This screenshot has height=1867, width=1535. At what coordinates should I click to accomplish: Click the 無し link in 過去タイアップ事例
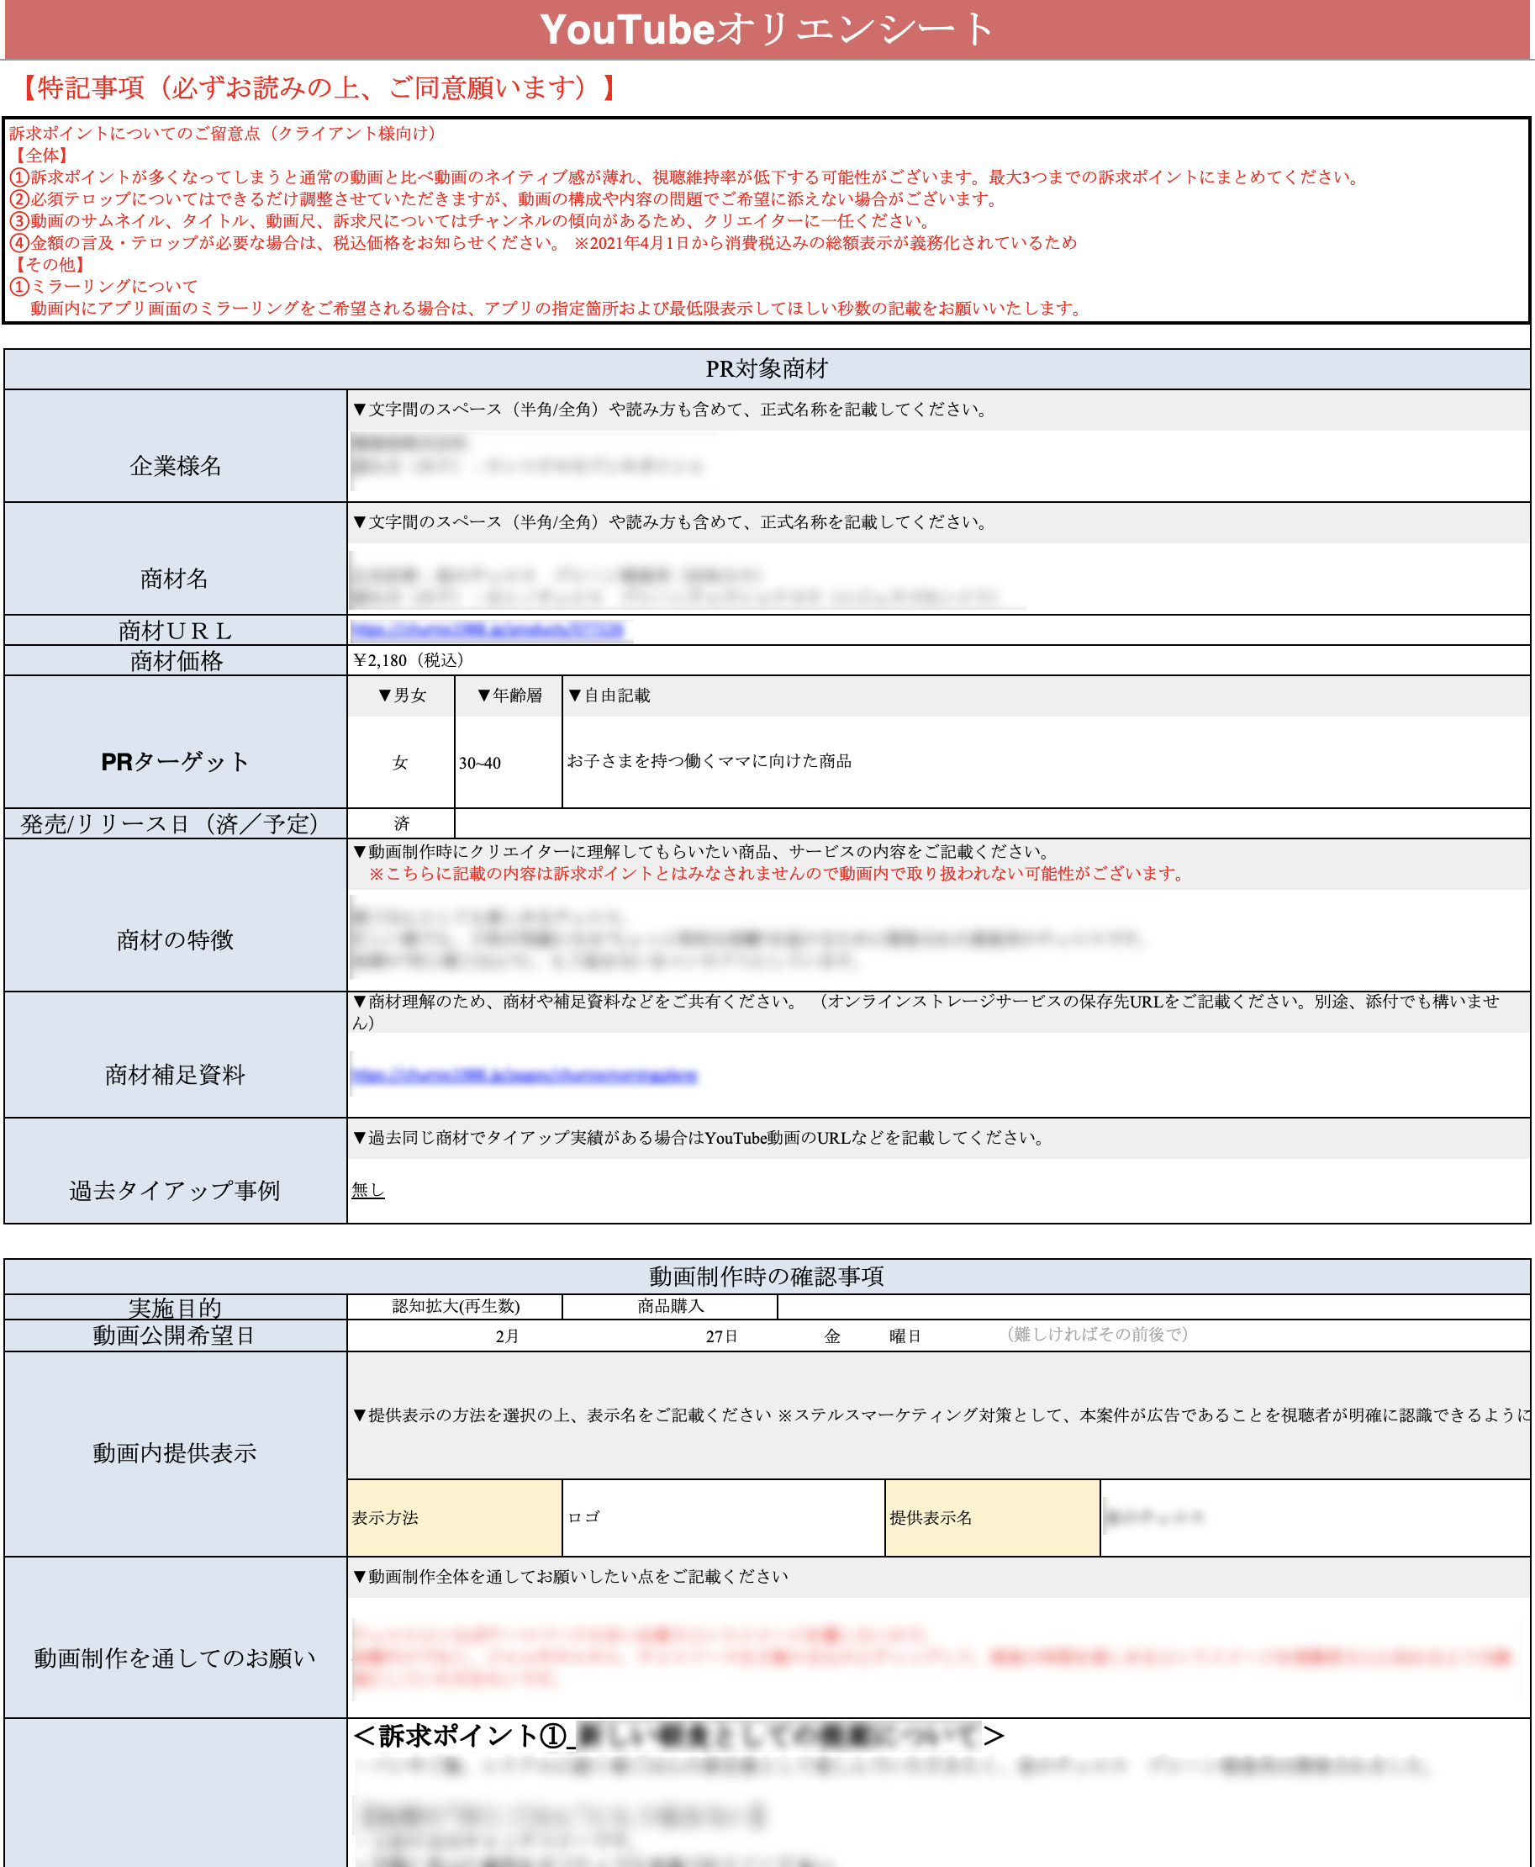[x=368, y=1190]
